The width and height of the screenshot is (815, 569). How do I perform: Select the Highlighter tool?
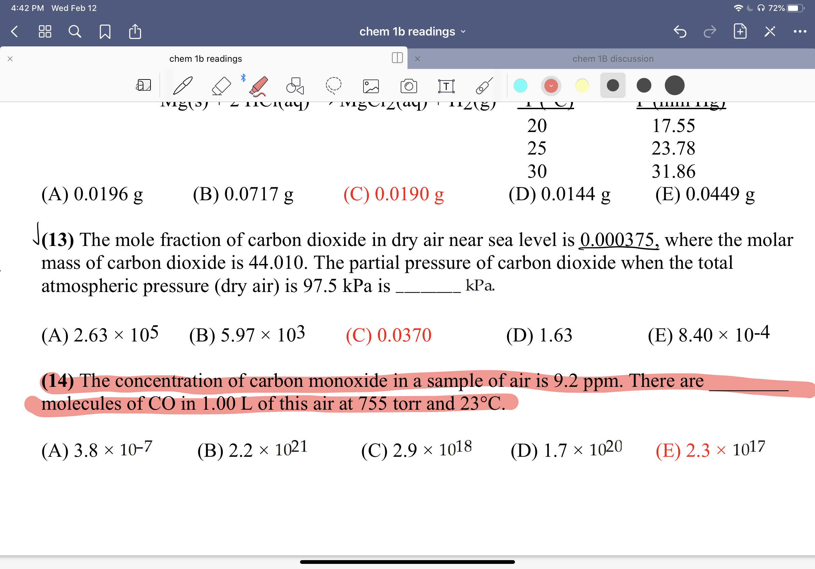pyautogui.click(x=258, y=86)
